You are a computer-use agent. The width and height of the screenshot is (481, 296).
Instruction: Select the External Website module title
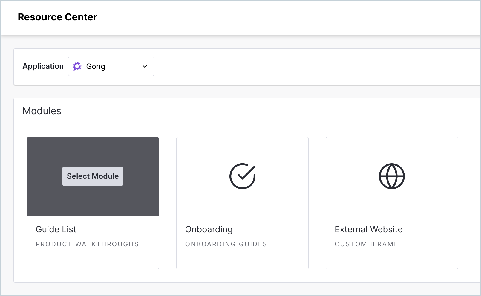tap(369, 229)
